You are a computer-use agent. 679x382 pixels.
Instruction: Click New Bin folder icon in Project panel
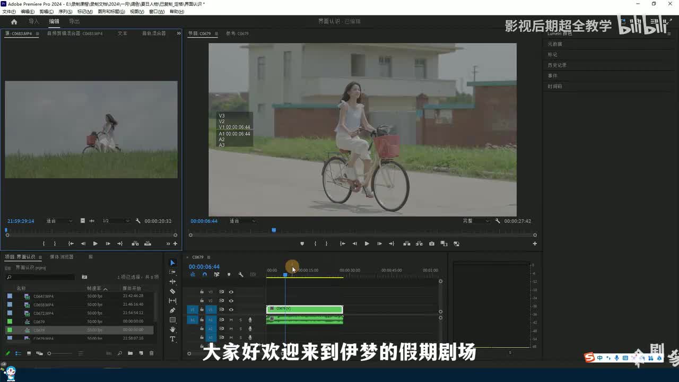pyautogui.click(x=130, y=353)
